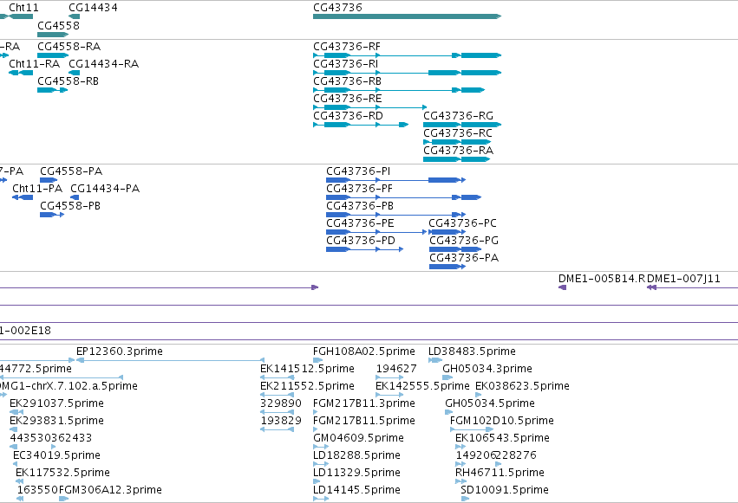The height and width of the screenshot is (503, 738).
Task: Select the CG43736 gene bar
Action: (407, 16)
